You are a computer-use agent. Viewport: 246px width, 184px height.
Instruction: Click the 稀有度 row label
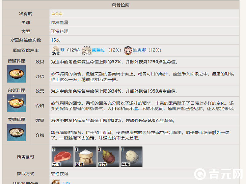pos(26,14)
